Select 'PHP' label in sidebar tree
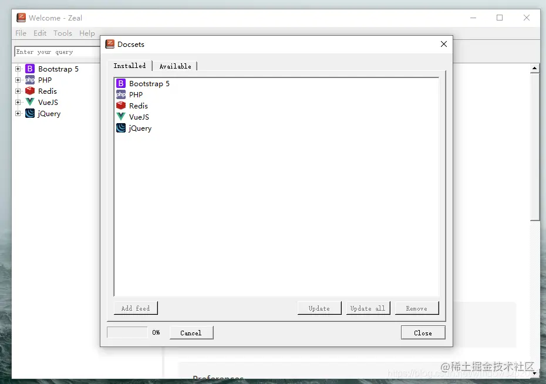This screenshot has height=384, width=546. pos(45,80)
